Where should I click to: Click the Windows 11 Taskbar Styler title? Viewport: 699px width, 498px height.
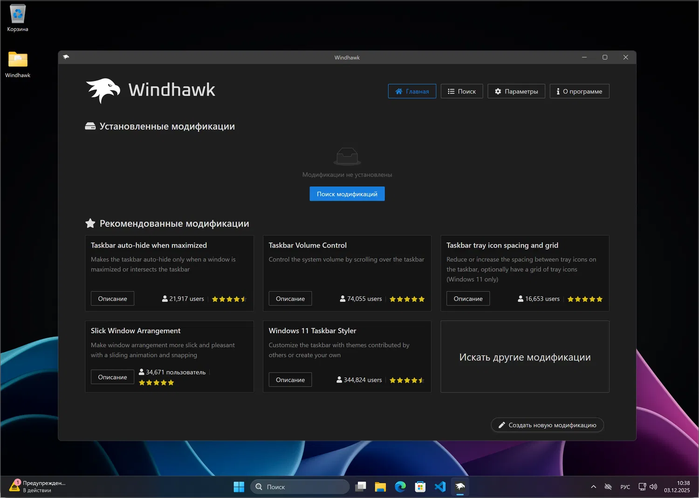(x=312, y=331)
